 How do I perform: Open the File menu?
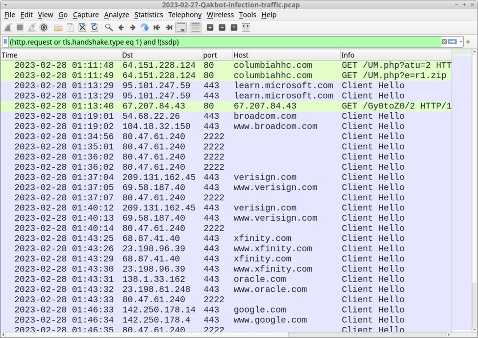9,15
